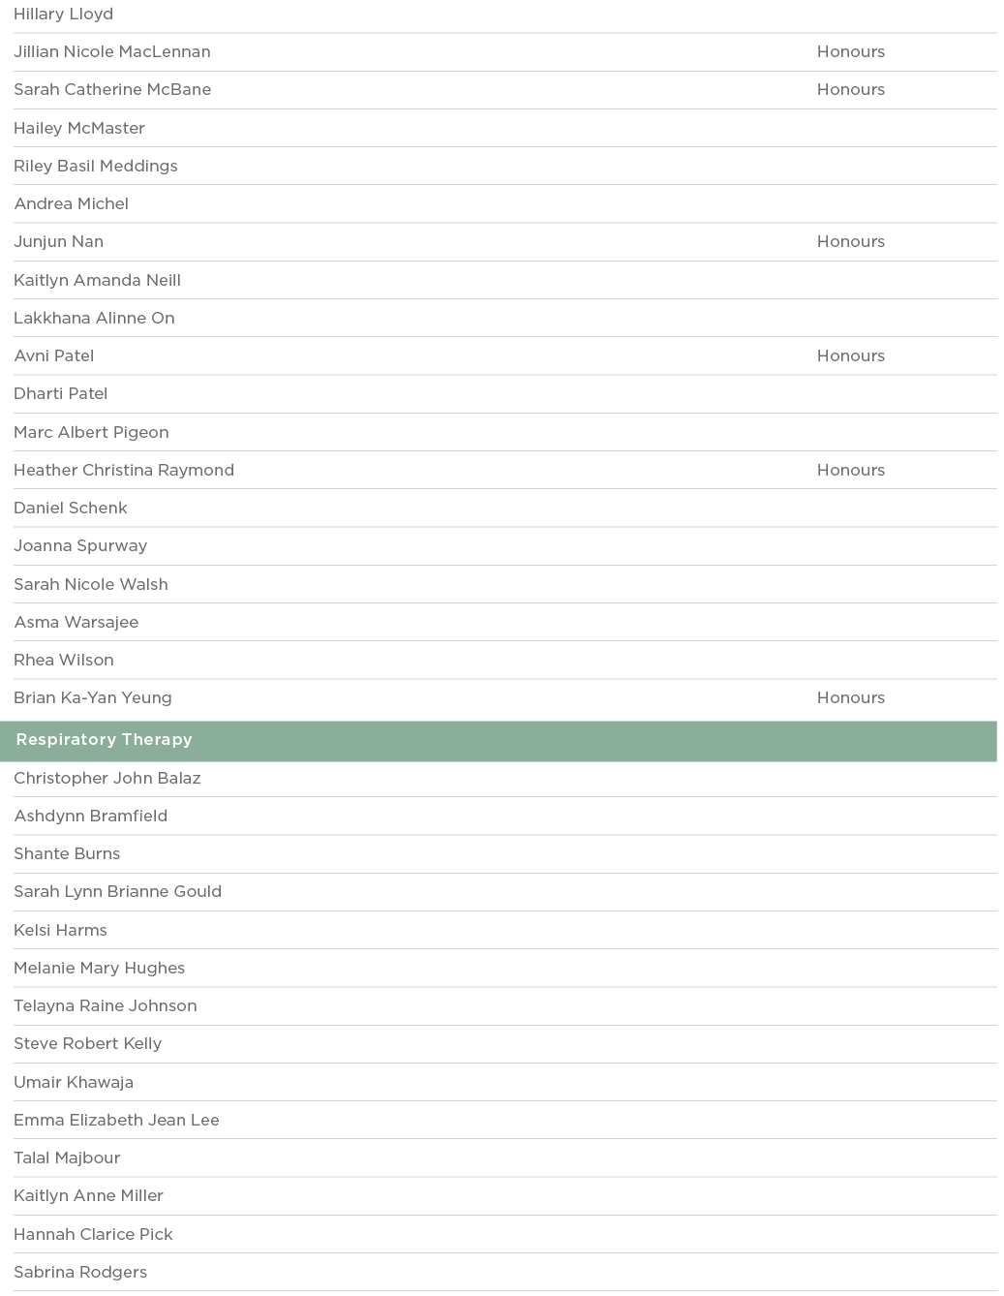This screenshot has width=1004, height=1296.
Task: Click the name Avni Patel
Action: (x=53, y=356)
